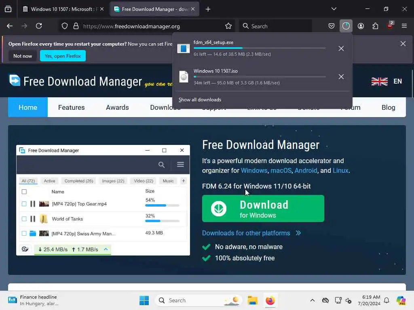Open the Firefox application menu
The height and width of the screenshot is (310, 414).
404,26
